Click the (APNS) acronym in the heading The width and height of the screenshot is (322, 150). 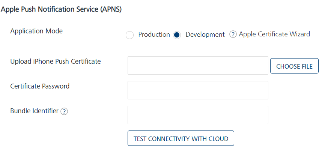(x=112, y=10)
